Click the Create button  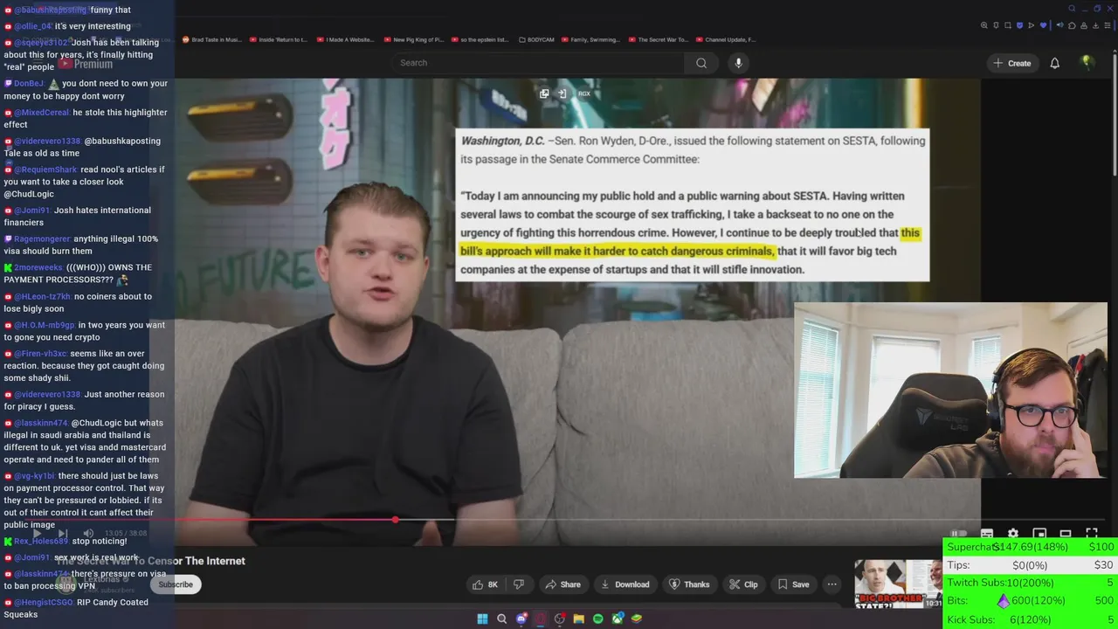1011,63
